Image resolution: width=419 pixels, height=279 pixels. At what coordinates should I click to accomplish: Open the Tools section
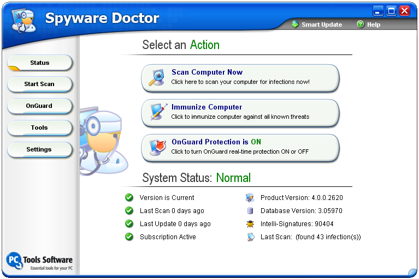click(40, 128)
